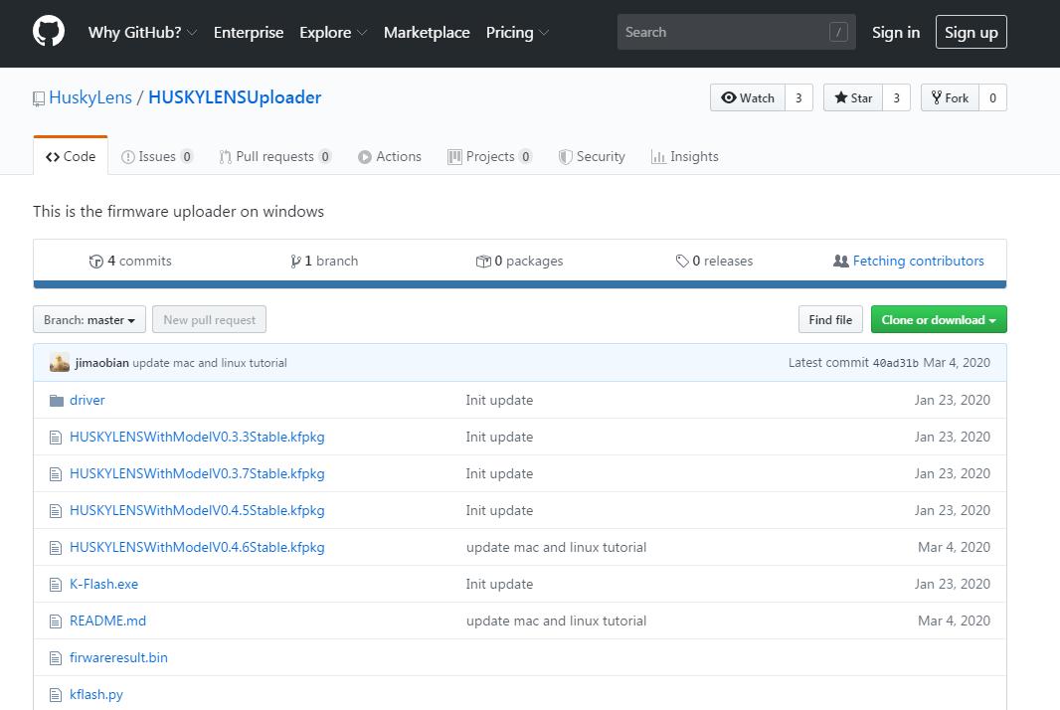
Task: Switch to the Issues tab
Action: click(x=157, y=157)
